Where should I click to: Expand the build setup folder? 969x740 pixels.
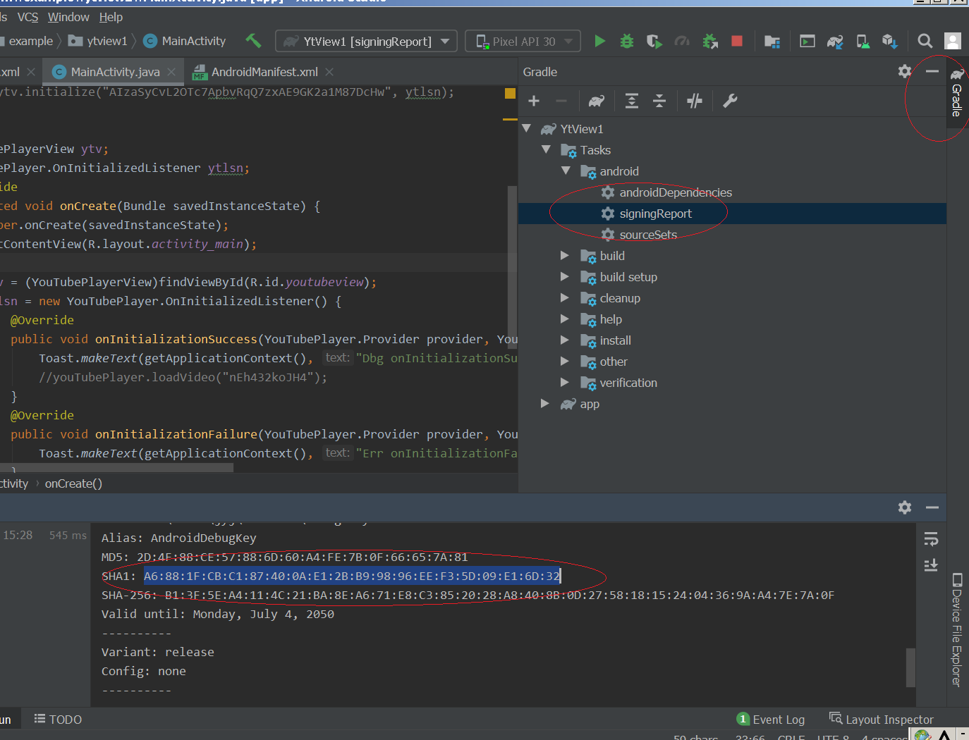pyautogui.click(x=564, y=277)
